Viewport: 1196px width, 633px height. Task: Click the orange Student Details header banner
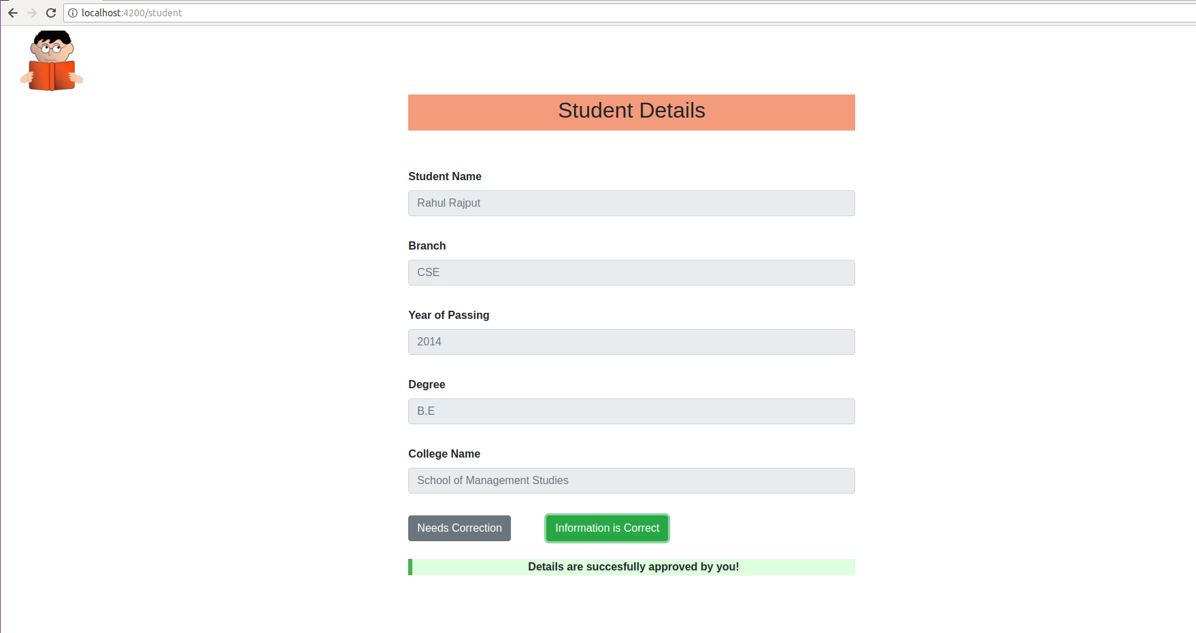[x=631, y=112]
